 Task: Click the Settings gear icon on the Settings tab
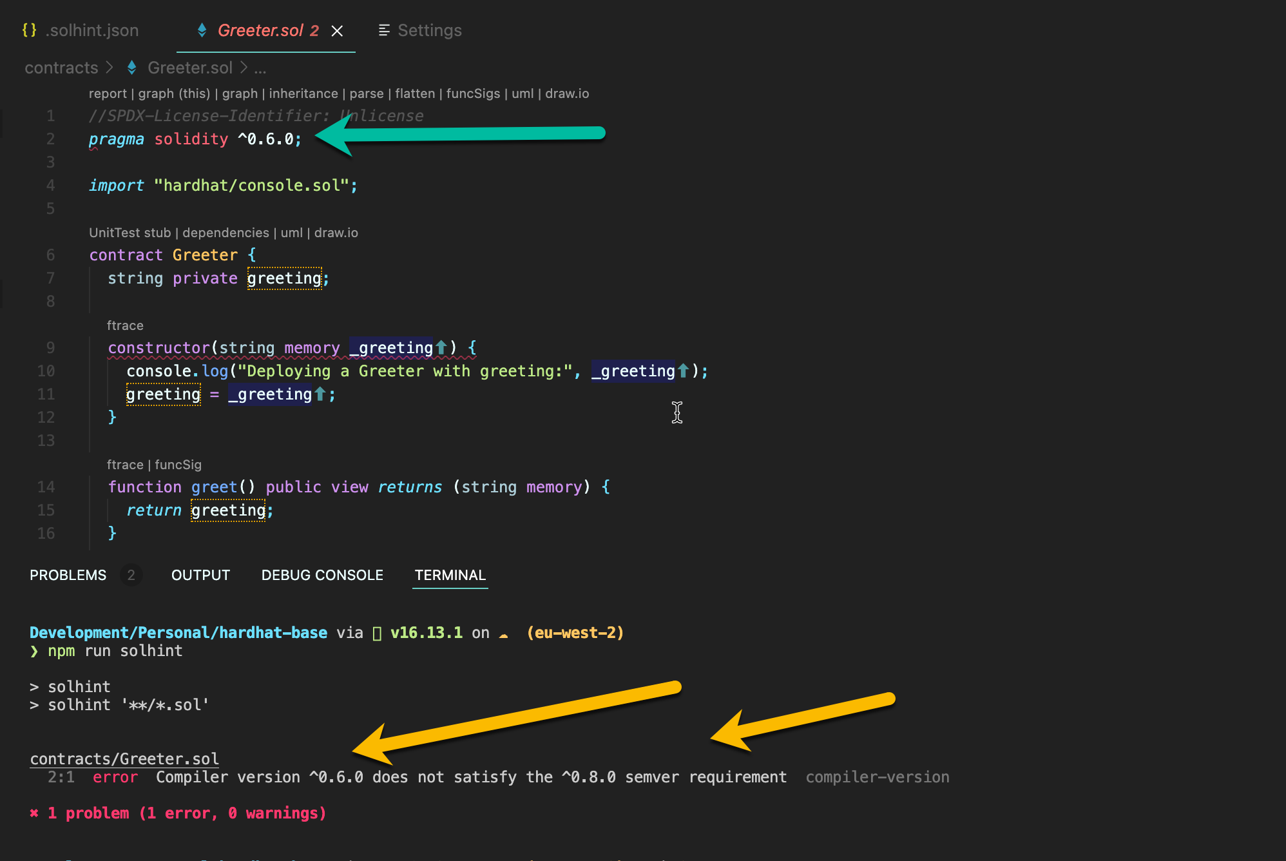click(x=385, y=30)
